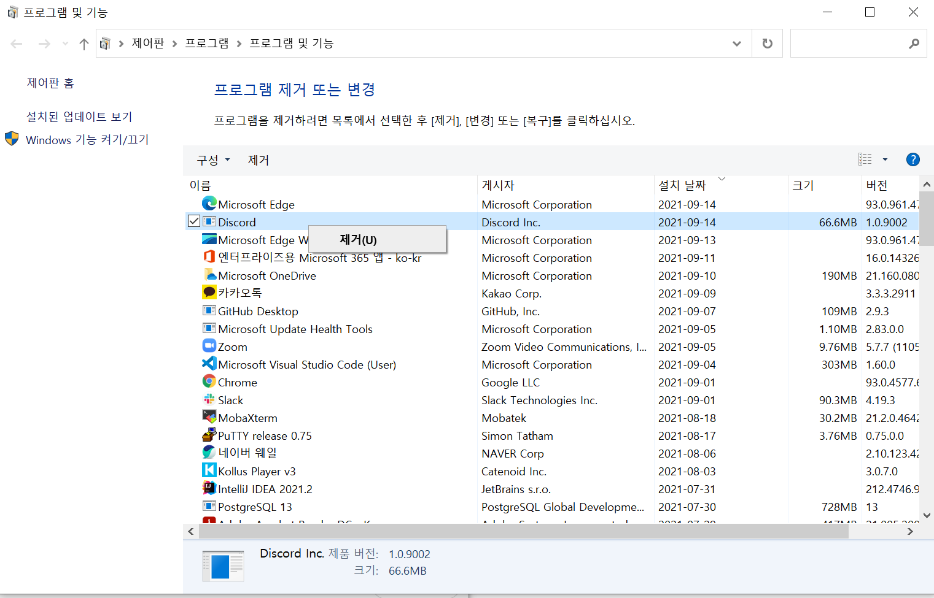Focus the search programs input field
Viewport: 934px width, 598px height.
coord(858,44)
